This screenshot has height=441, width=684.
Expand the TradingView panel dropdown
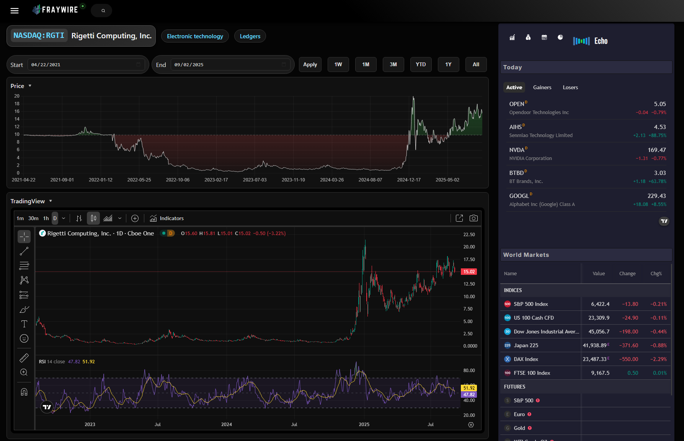(51, 201)
